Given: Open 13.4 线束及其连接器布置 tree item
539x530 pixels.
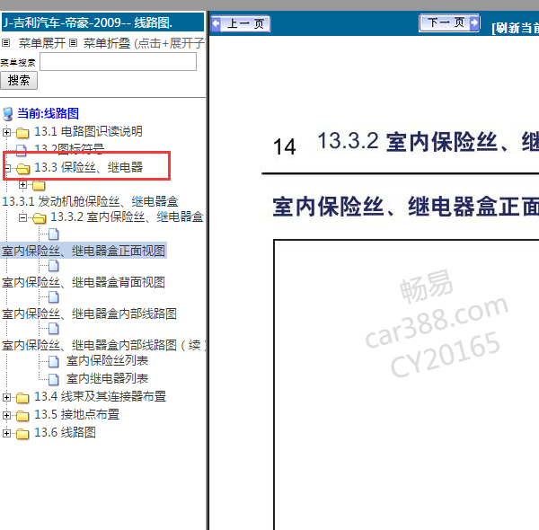Looking at the screenshot, I should tap(101, 397).
